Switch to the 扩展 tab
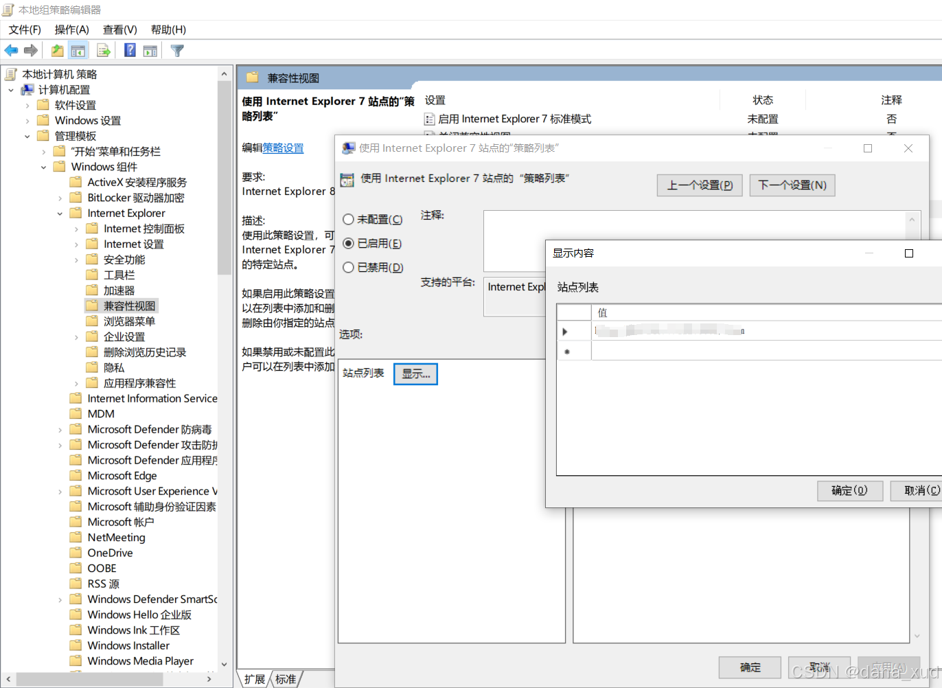The width and height of the screenshot is (942, 688). pos(254,679)
